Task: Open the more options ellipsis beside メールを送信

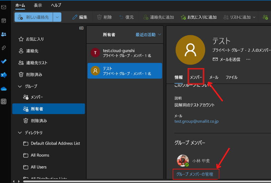Action: [248, 59]
